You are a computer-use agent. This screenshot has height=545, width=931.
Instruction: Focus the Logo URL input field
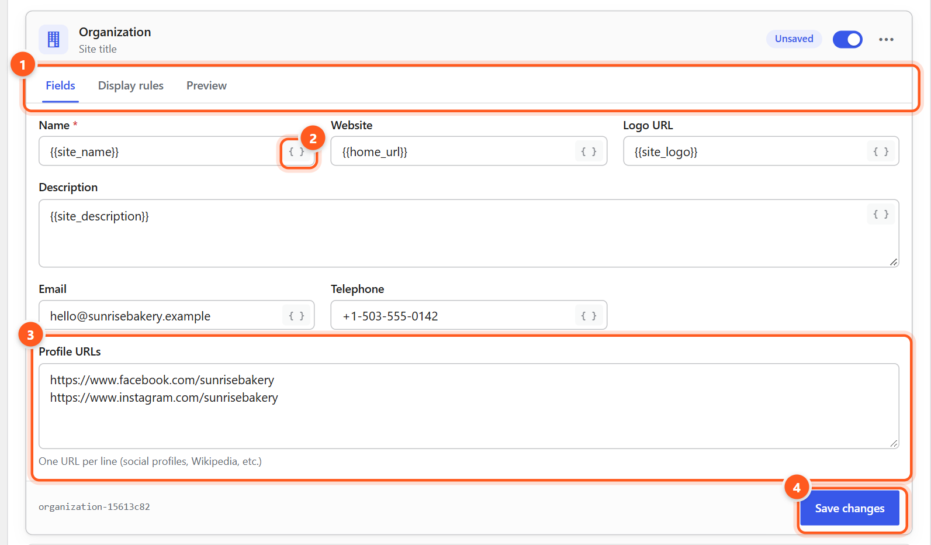[x=761, y=151]
